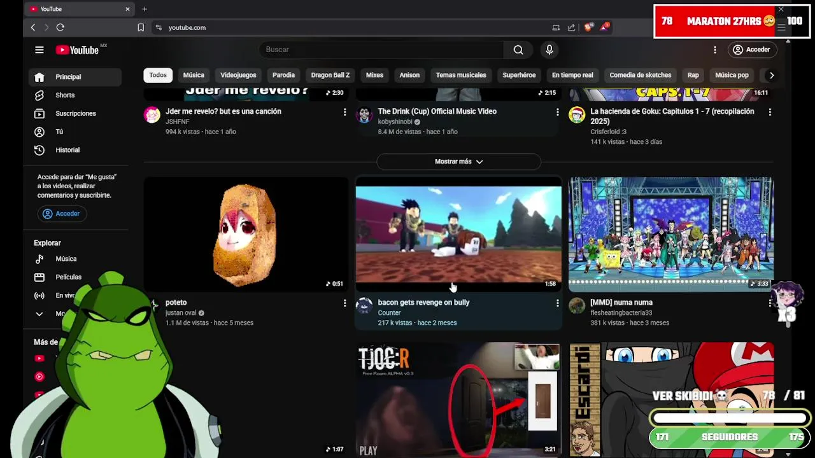Select the En tiempo real chip
This screenshot has height=458, width=815.
coord(572,75)
